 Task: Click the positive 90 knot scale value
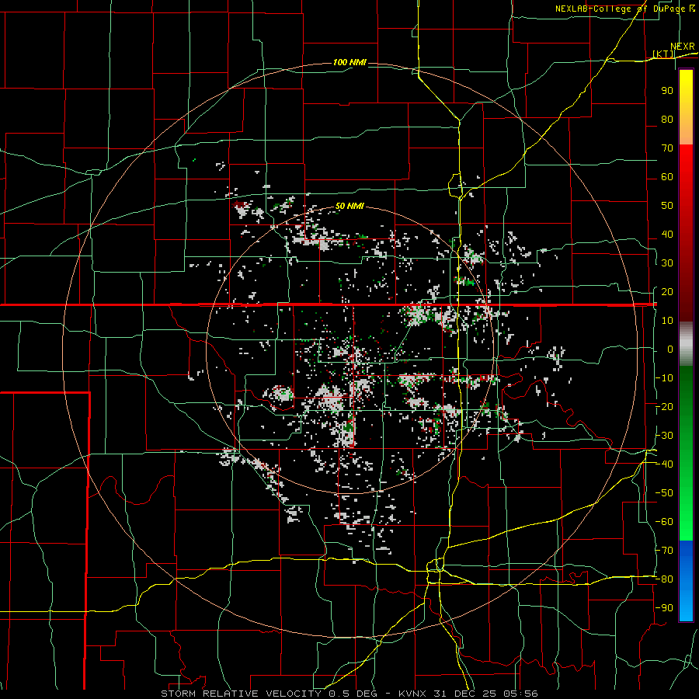(x=667, y=91)
